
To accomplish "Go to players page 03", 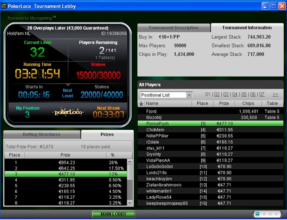I will 226,94.
